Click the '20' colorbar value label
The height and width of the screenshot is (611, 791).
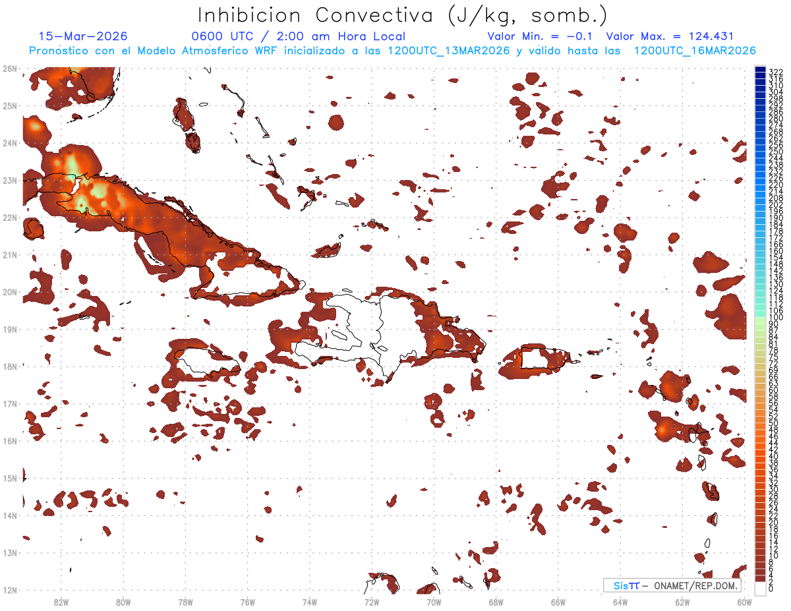point(773,522)
